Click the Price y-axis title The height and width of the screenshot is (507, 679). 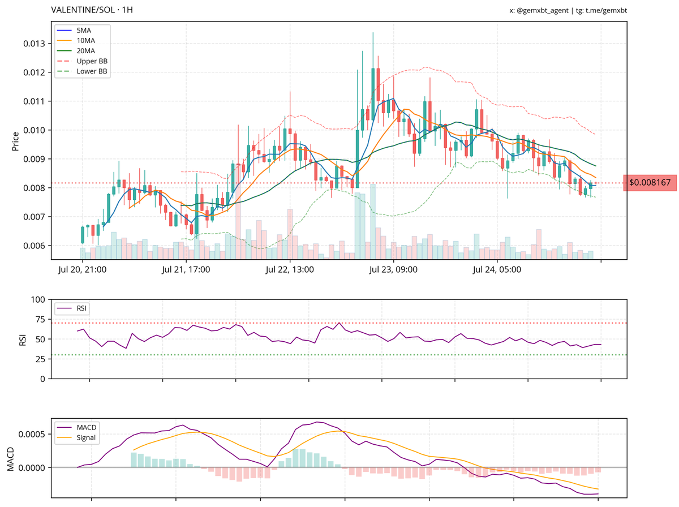(15, 141)
